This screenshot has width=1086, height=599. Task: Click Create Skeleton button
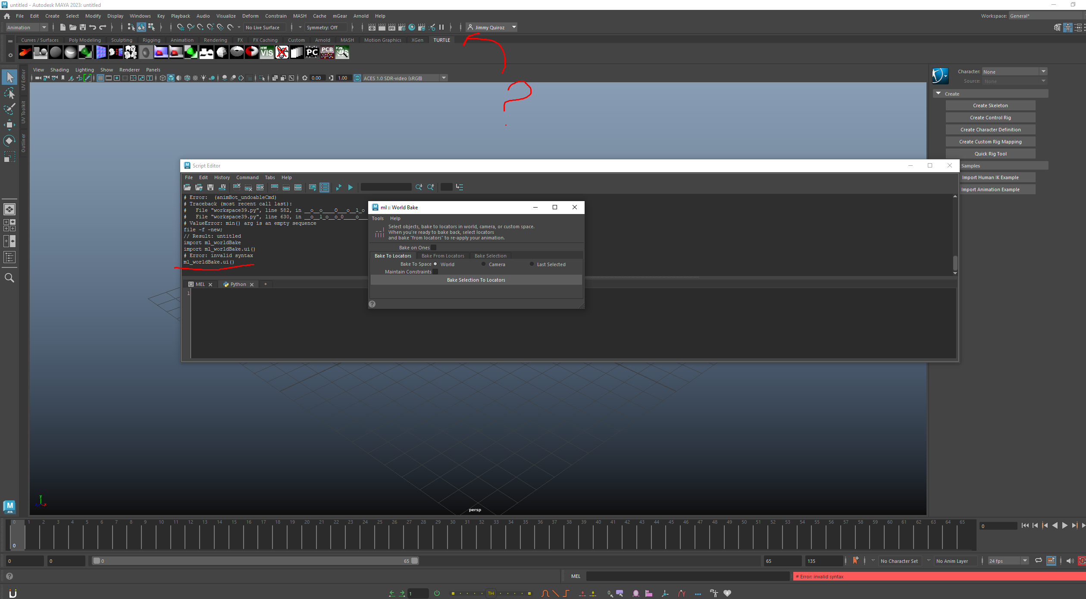click(x=990, y=106)
